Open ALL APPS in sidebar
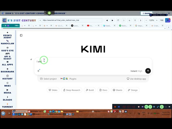The height and width of the screenshot is (129, 172). tap(8, 63)
